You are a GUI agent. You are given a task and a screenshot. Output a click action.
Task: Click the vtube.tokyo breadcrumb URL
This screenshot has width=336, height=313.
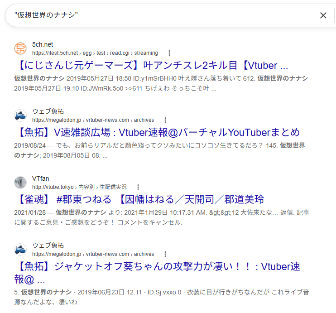[x=80, y=187]
